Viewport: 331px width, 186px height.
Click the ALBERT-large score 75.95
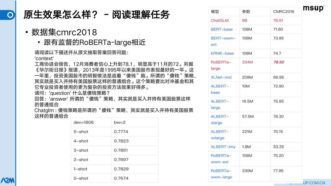pos(278,101)
